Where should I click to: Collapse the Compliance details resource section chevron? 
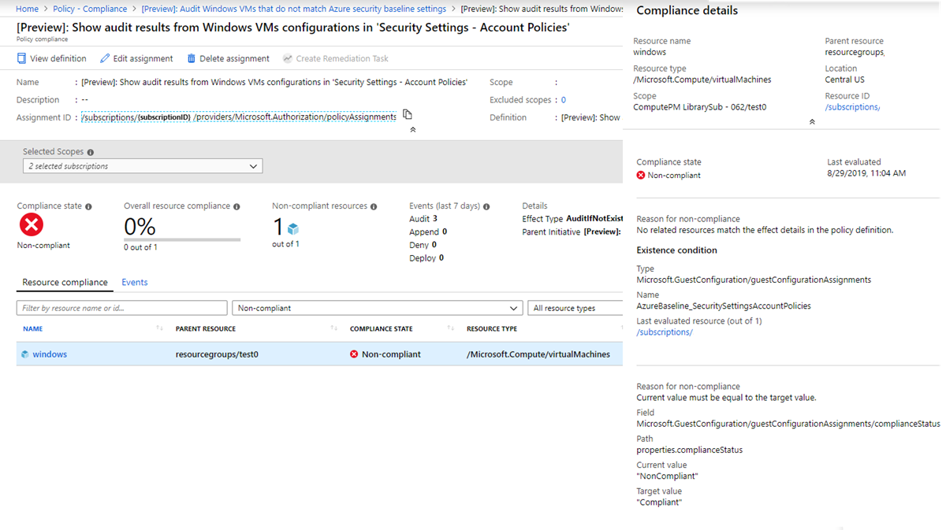[812, 122]
